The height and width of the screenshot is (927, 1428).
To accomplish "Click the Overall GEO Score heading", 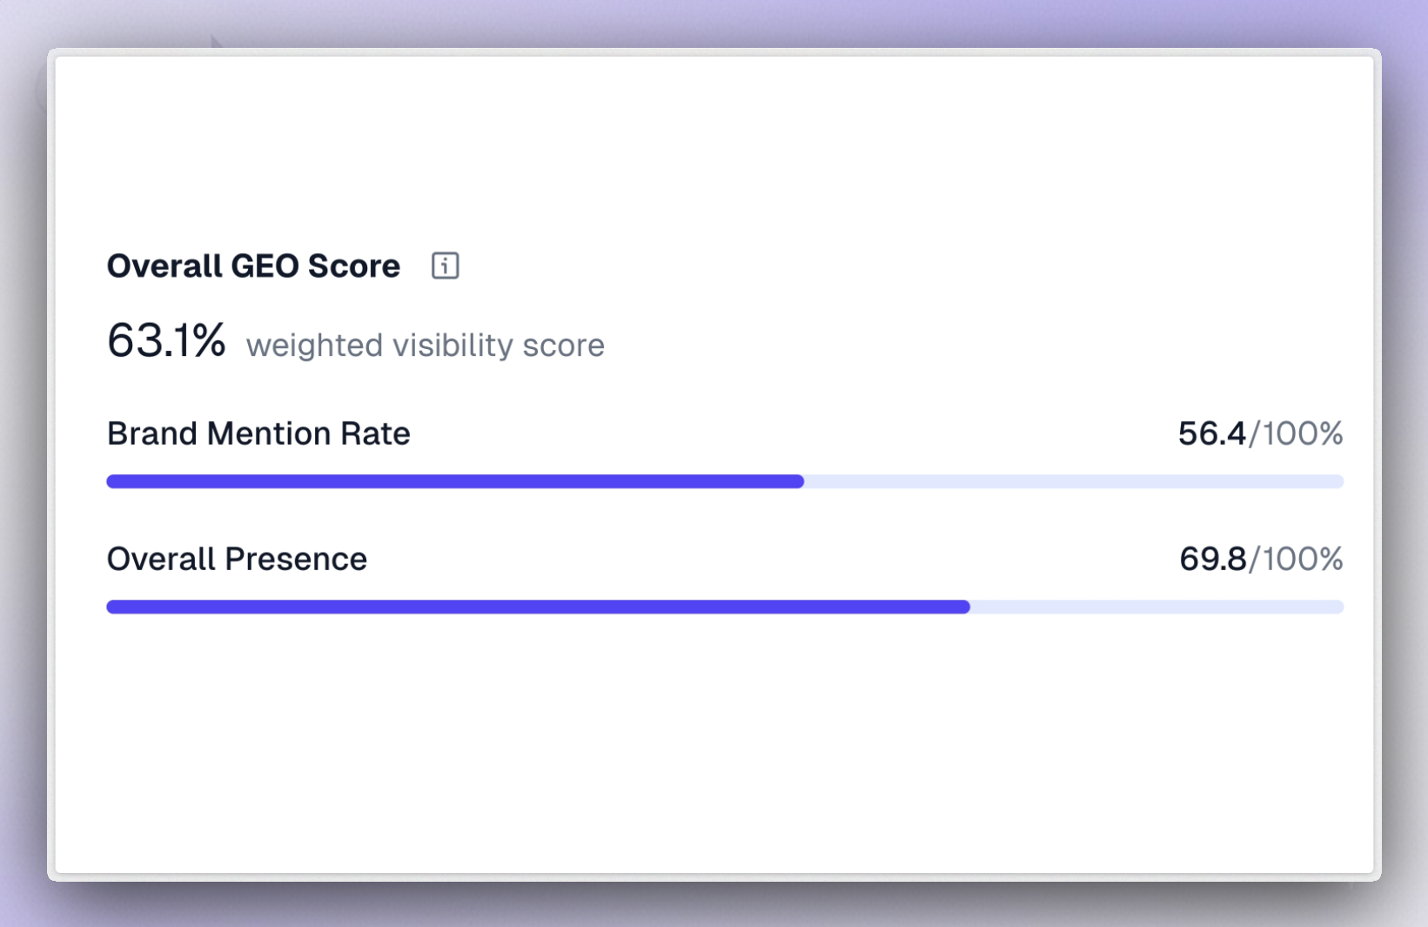I will tap(252, 265).
